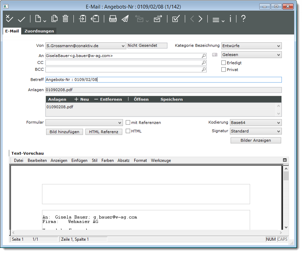Click the forward email envelope icon
The height and width of the screenshot is (253, 302).
(x=157, y=19)
